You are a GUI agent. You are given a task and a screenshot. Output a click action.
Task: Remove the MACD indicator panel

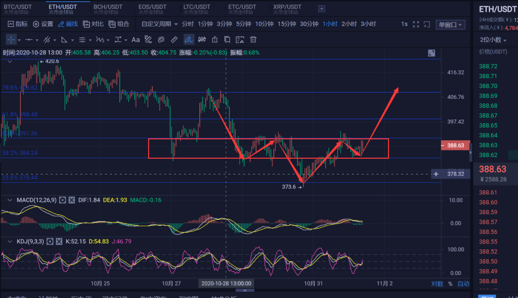pos(71,200)
